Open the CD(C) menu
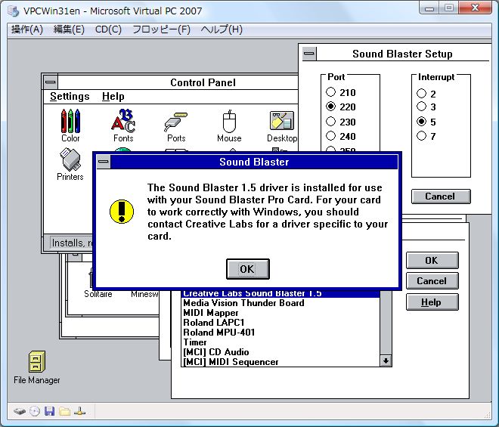 tap(108, 29)
